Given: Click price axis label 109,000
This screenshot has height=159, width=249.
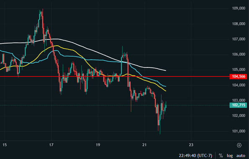Looking at the screenshot, I should pos(239,8).
